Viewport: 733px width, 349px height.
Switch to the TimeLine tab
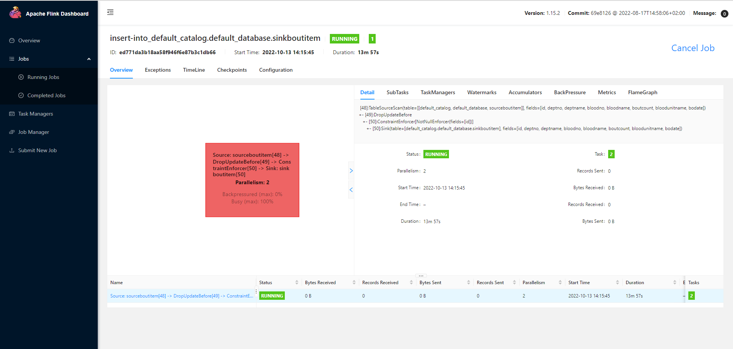[x=194, y=70]
